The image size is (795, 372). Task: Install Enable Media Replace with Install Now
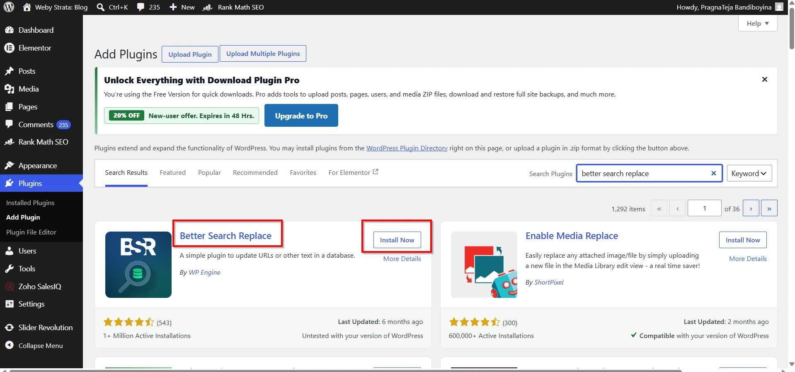tap(743, 240)
